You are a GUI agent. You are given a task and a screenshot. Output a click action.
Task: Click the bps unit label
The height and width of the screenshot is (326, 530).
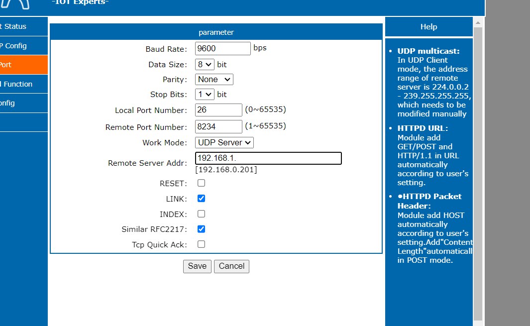260,48
